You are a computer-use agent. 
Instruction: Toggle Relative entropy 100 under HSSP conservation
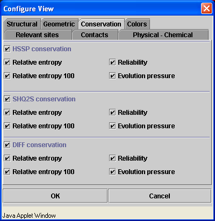pos(7,76)
